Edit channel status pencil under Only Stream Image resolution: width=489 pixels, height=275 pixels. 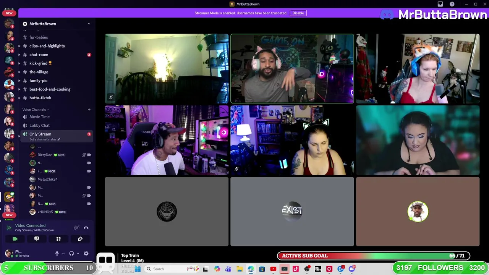(58, 139)
